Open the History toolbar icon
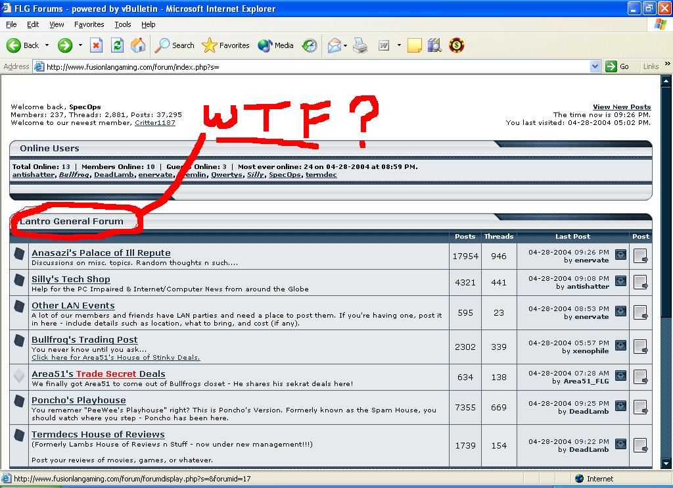Image resolution: width=673 pixels, height=488 pixels. point(310,45)
